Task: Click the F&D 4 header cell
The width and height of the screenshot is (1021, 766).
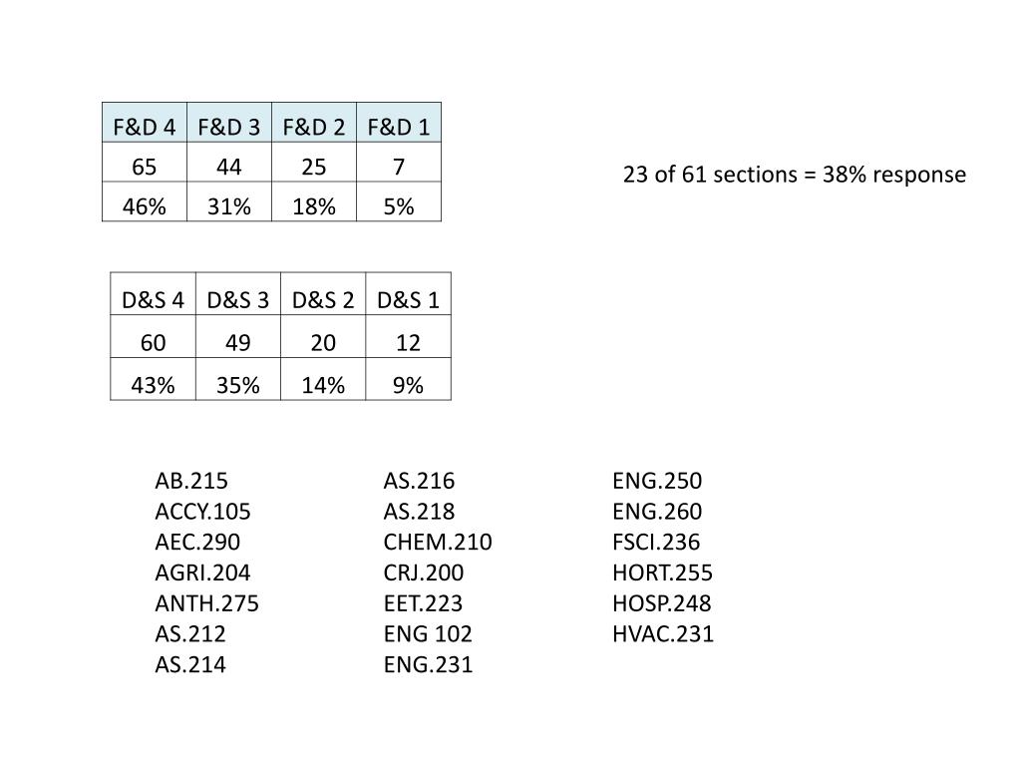Action: (145, 123)
